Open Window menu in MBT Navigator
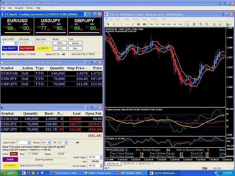Image resolution: width=235 pixels, height=176 pixels. pyautogui.click(x=30, y=8)
